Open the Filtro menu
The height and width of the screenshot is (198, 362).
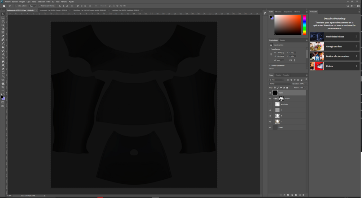click(x=48, y=1)
